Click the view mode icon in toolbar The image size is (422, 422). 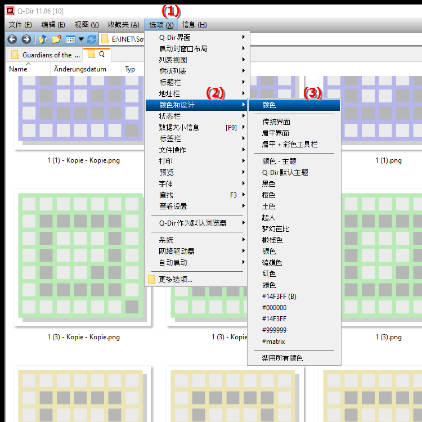[70, 39]
